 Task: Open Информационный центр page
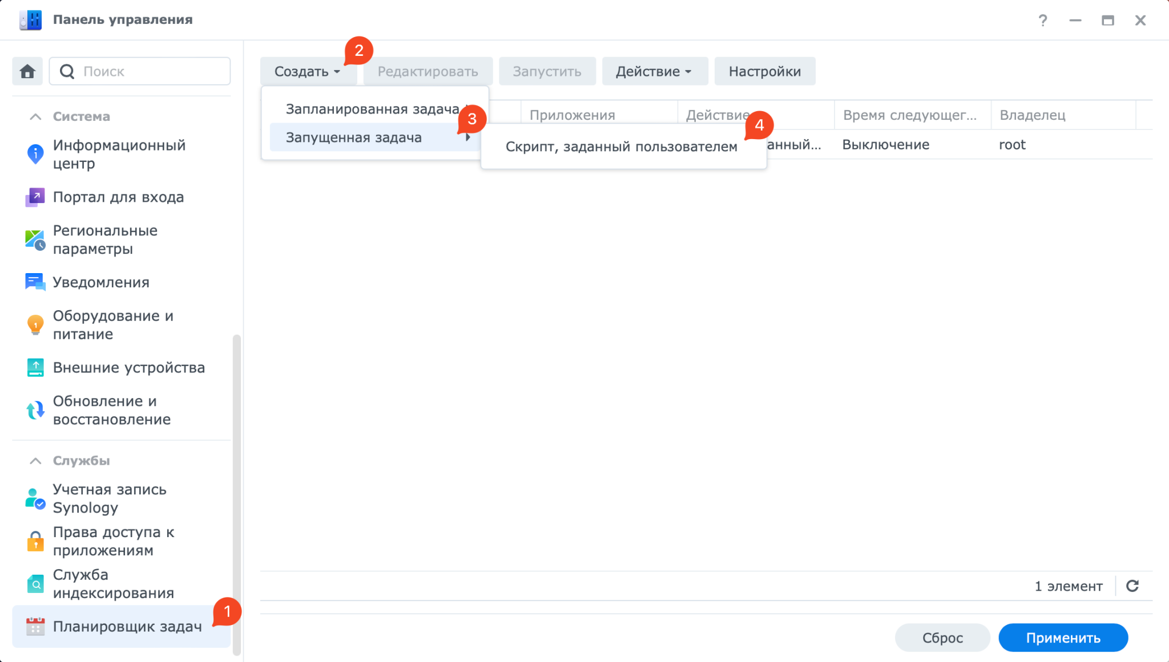119,154
